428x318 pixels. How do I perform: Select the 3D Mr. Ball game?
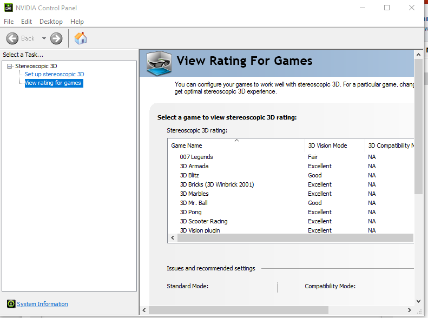click(194, 203)
